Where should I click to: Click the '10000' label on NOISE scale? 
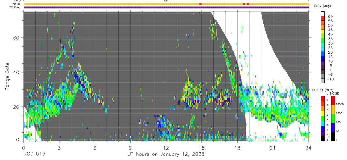click(x=340, y=104)
